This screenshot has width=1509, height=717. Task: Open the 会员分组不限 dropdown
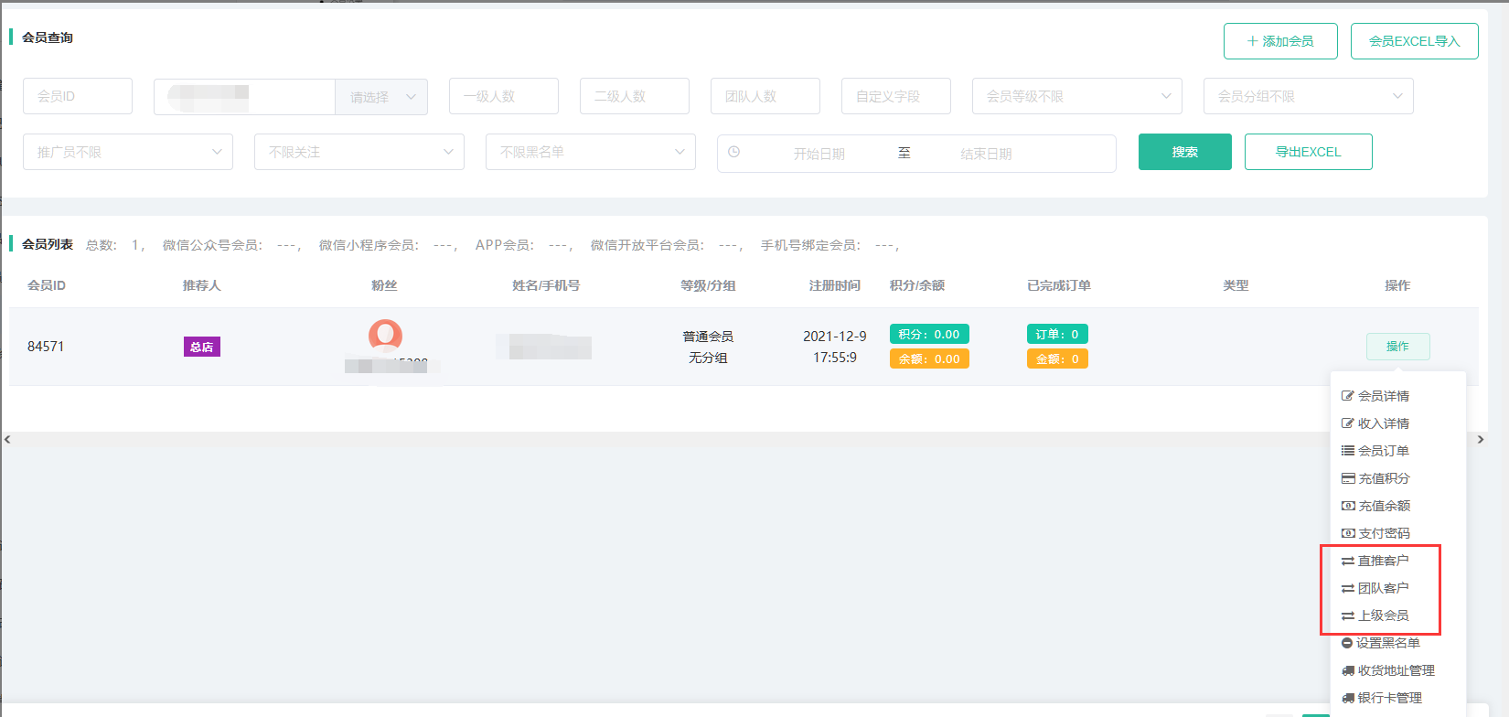(x=1308, y=96)
